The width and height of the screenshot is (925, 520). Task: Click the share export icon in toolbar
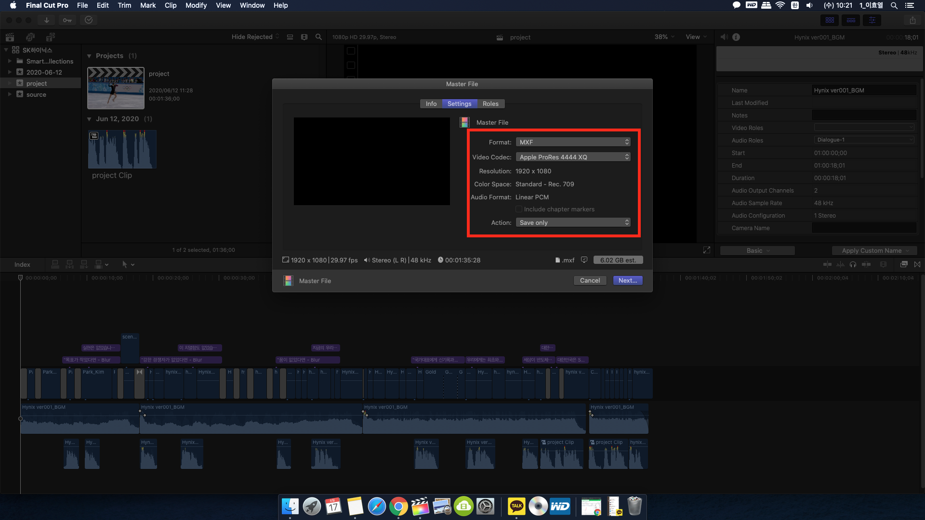(x=912, y=20)
